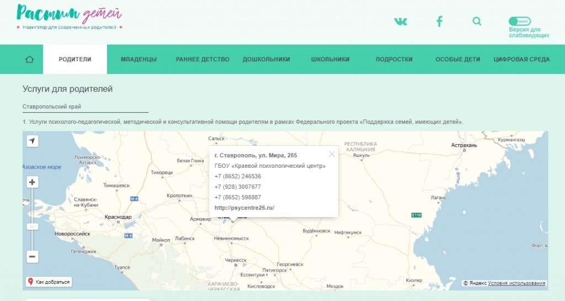
Task: Open the РОДИТЕЛИ tab
Action: coord(75,60)
